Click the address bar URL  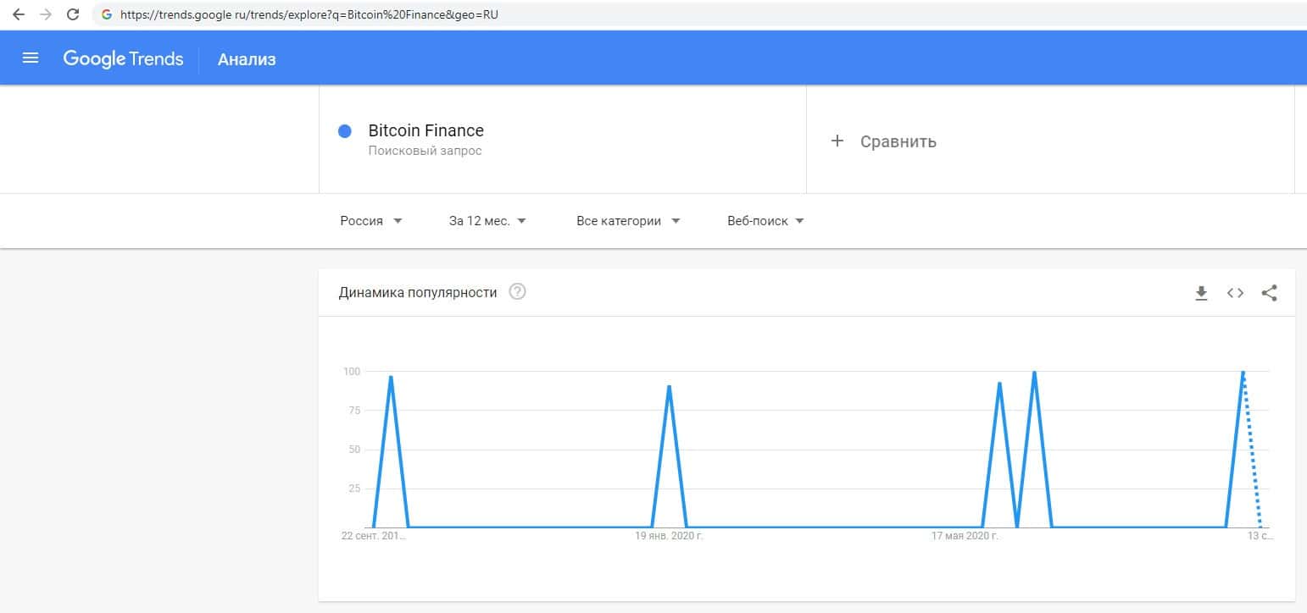click(x=309, y=14)
